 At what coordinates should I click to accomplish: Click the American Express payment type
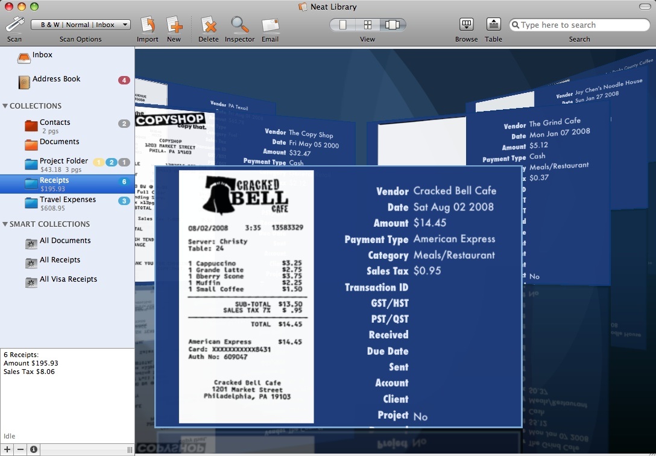[455, 239]
